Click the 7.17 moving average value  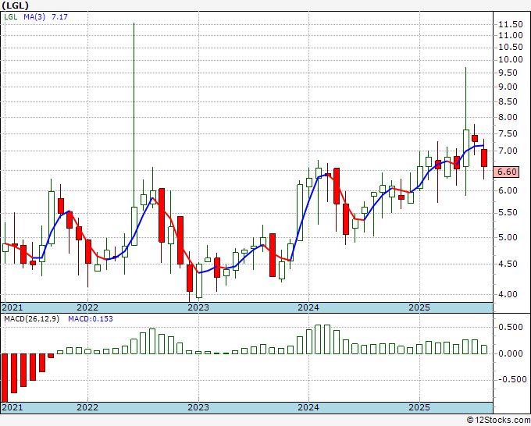59,16
